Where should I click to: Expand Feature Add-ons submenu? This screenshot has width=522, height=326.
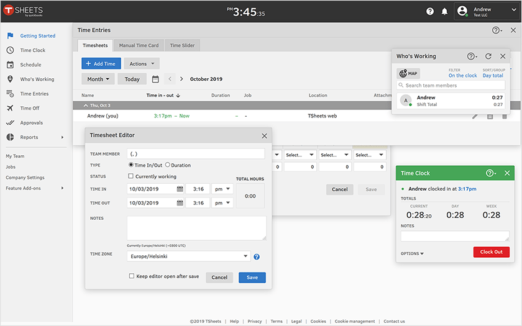tap(62, 188)
